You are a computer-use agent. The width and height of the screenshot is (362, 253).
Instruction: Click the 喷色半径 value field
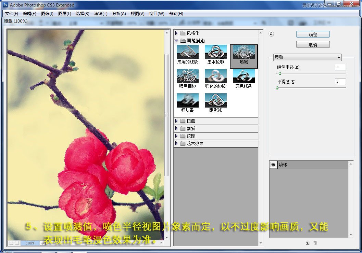[x=340, y=67]
